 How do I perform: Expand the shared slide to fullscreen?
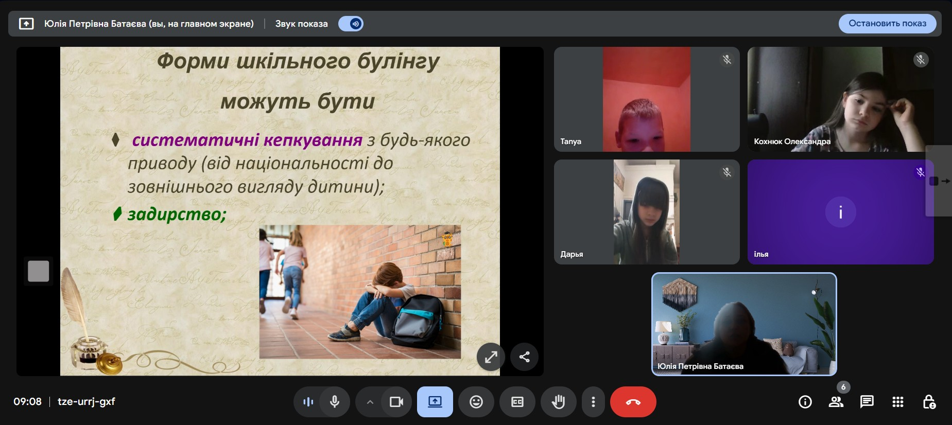coord(491,357)
